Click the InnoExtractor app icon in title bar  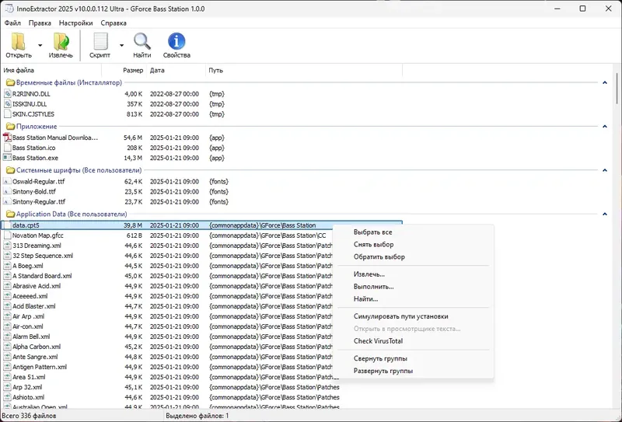click(x=9, y=9)
